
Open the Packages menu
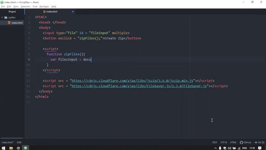(x=44, y=7)
